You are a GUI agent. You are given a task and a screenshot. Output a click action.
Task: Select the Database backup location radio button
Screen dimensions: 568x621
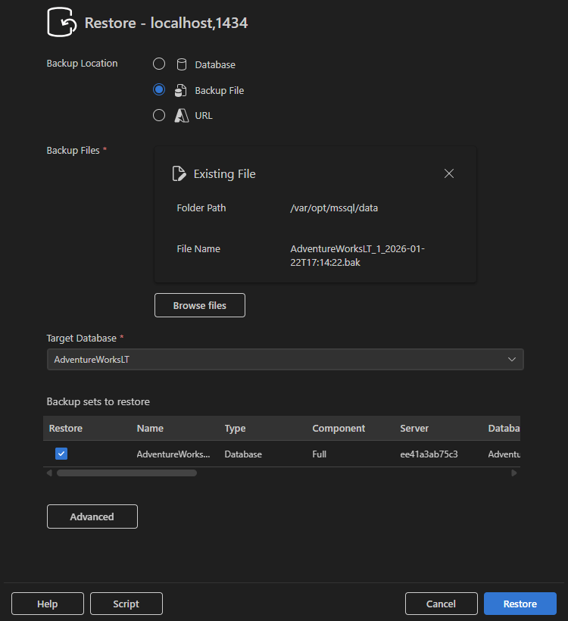click(159, 64)
